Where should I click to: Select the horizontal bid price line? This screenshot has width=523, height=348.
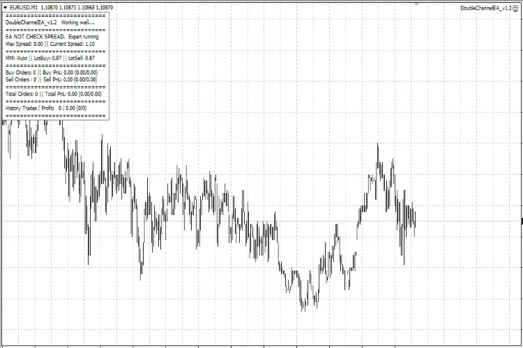209,221
